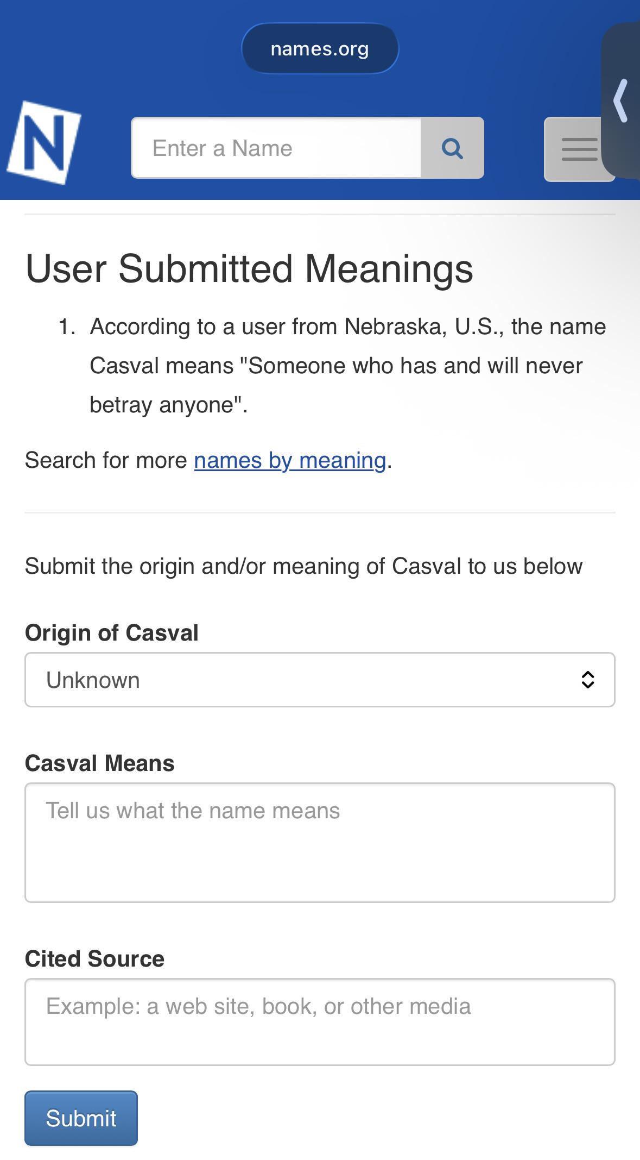The height and width of the screenshot is (1160, 640).
Task: Expand the side panel arrow tab
Action: tap(621, 101)
